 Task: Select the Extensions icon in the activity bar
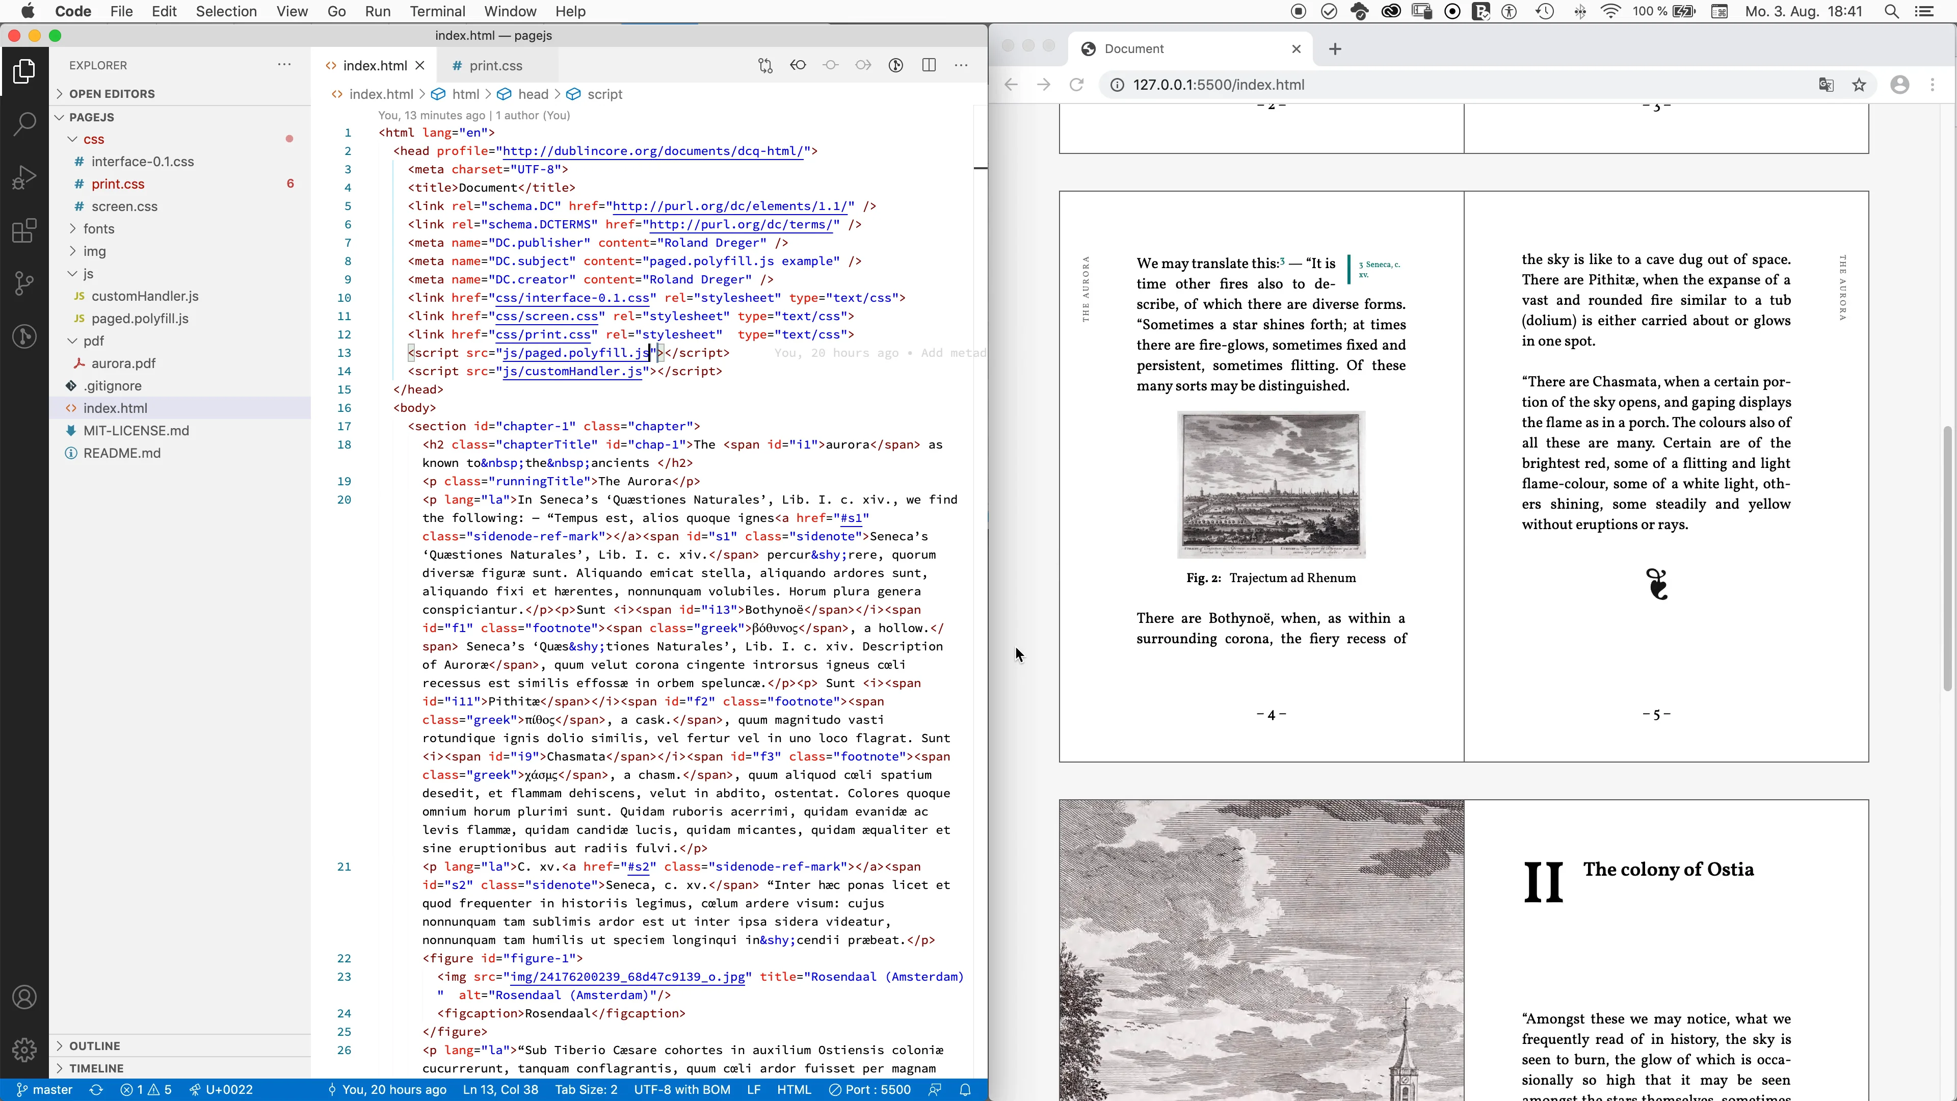23,230
